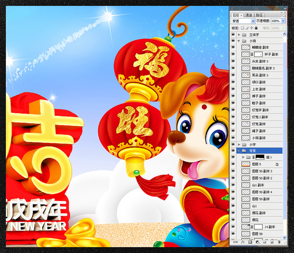Toggle visibility of 蝴蝶结 副本 layer
Screen dimensions: 294x253
[x=233, y=47]
